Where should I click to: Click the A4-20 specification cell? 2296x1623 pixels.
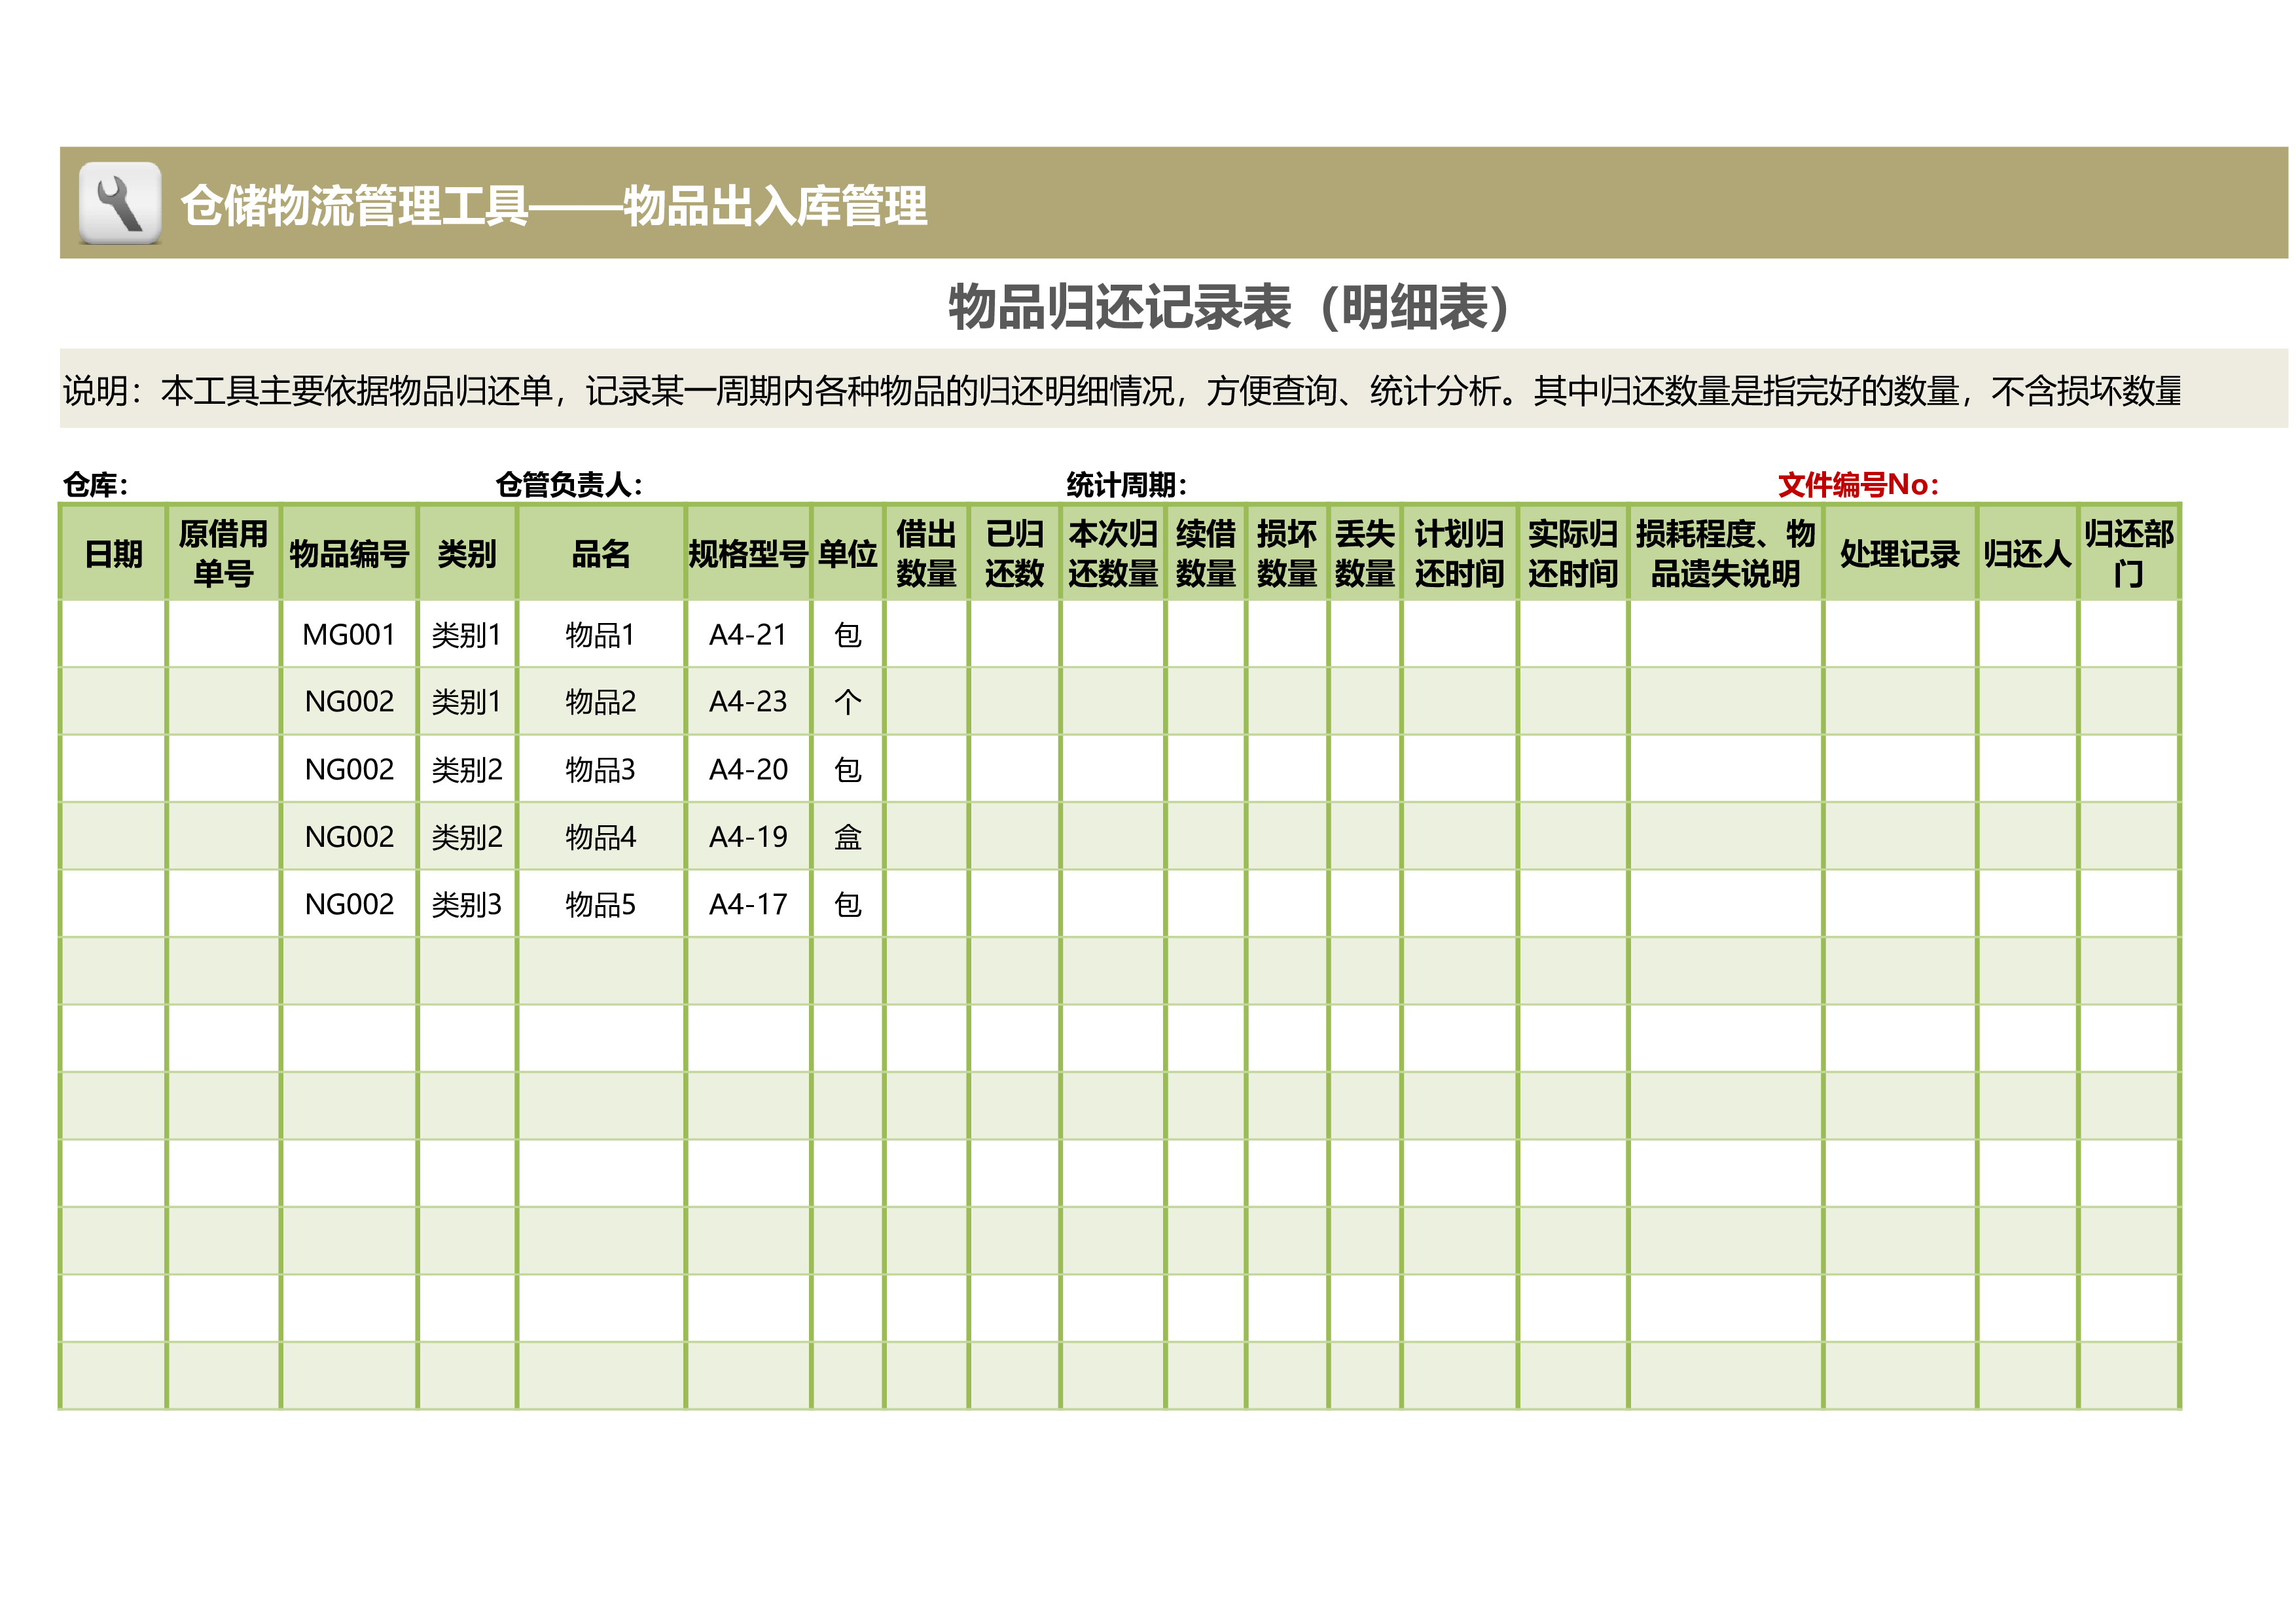tap(748, 769)
